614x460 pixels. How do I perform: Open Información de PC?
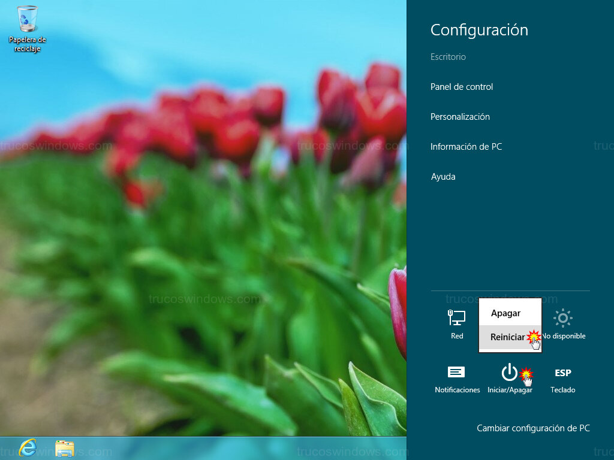pos(466,146)
